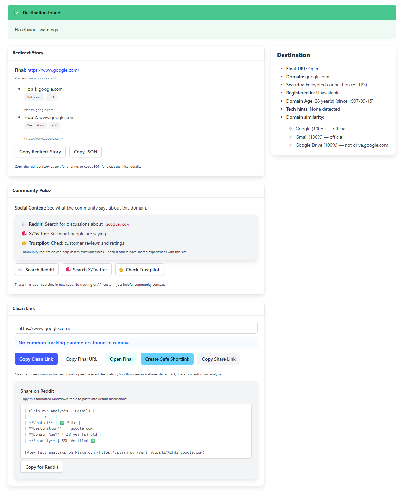409x495 pixels.
Task: Click the Create Safe Shortlink button
Action: coord(167,359)
